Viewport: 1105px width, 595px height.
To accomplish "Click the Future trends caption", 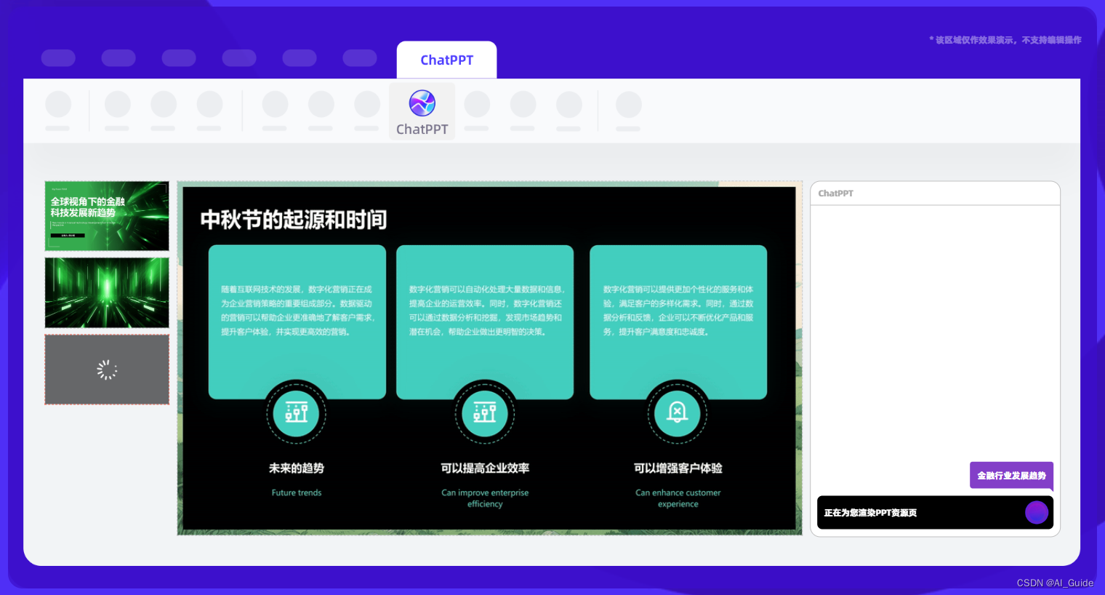I will click(297, 492).
